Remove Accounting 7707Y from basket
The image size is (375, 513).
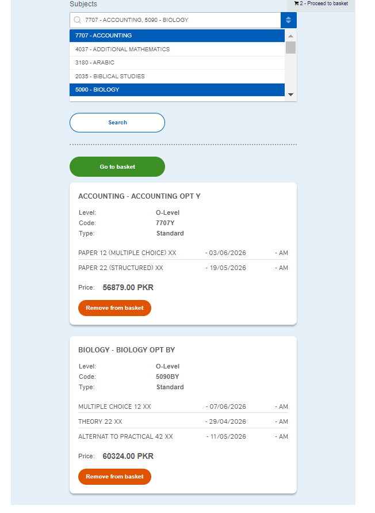pos(114,308)
